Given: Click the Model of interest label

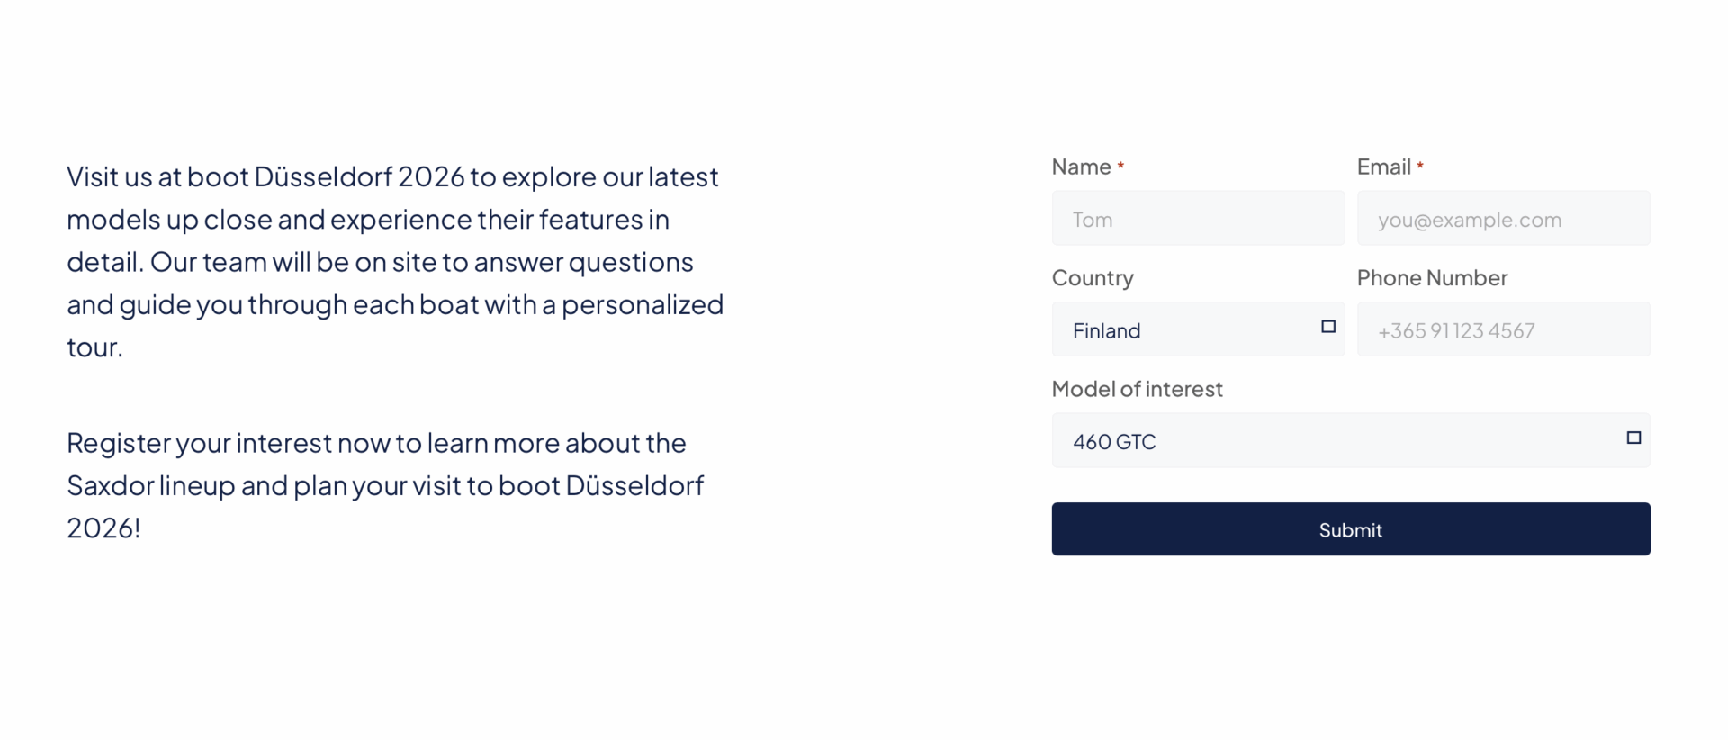Looking at the screenshot, I should click(1137, 389).
